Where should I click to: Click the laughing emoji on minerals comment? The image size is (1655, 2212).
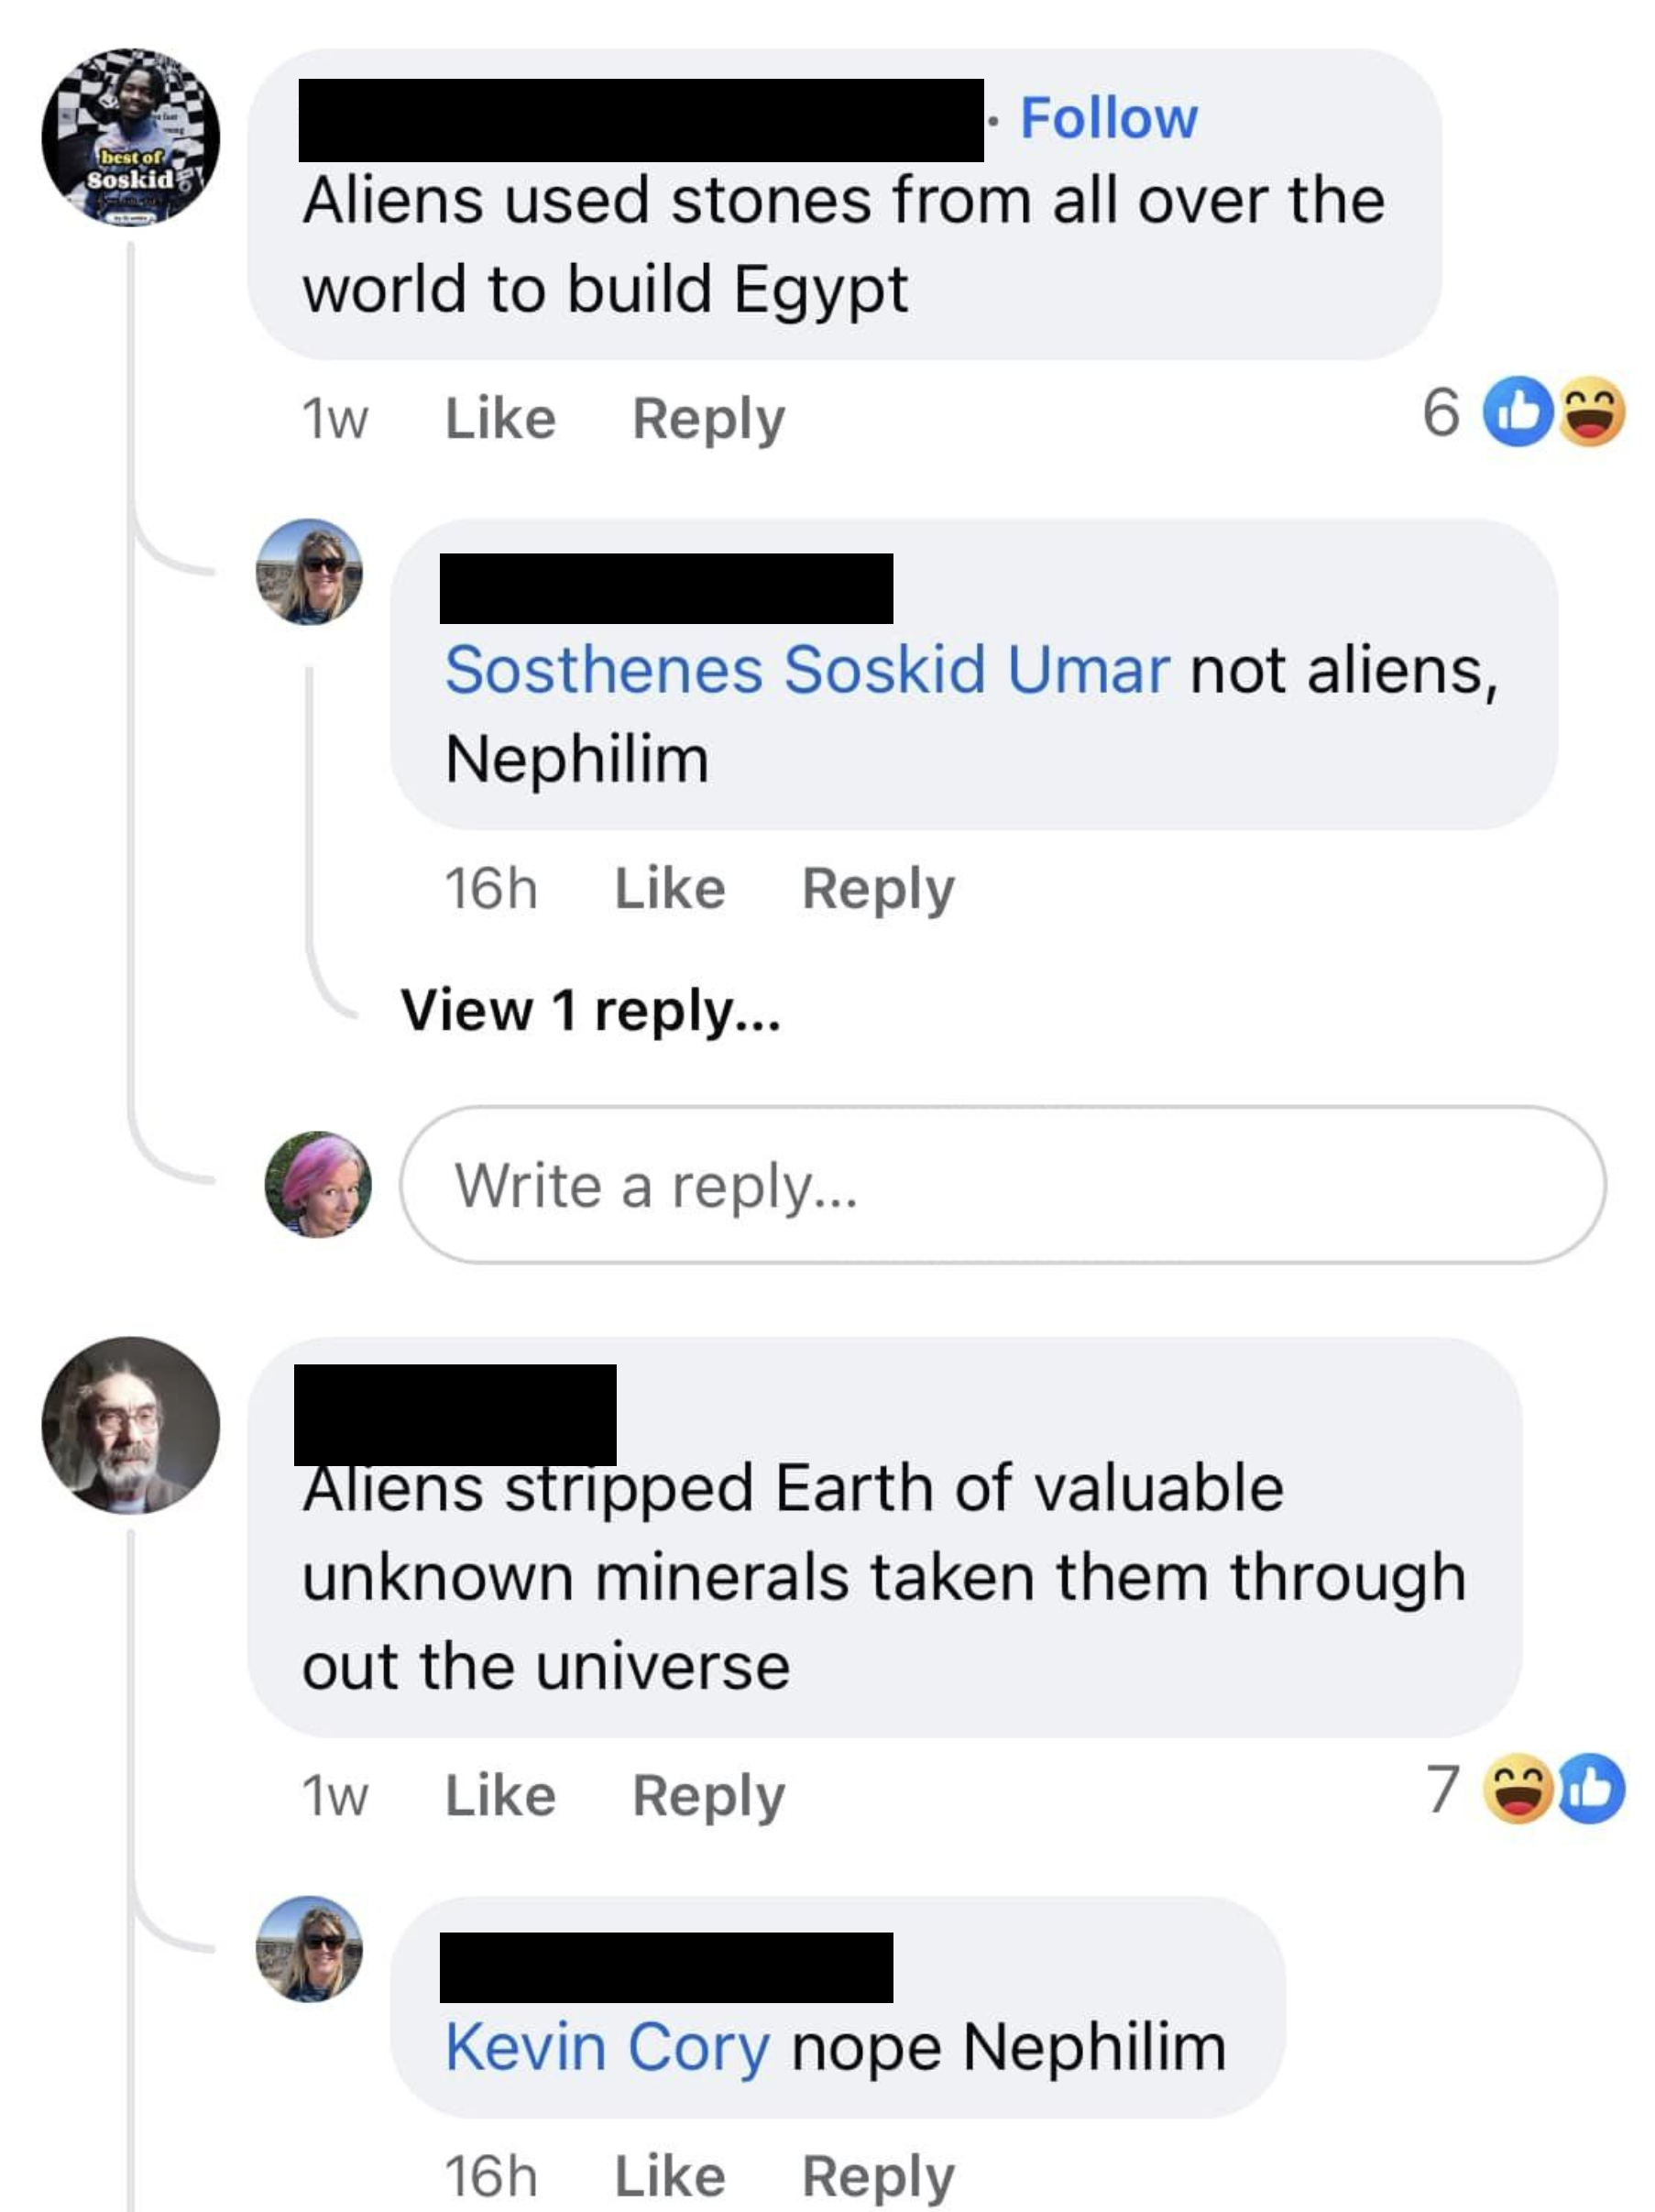1518,1790
